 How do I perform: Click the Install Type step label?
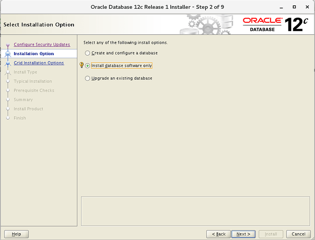pyautogui.click(x=25, y=72)
